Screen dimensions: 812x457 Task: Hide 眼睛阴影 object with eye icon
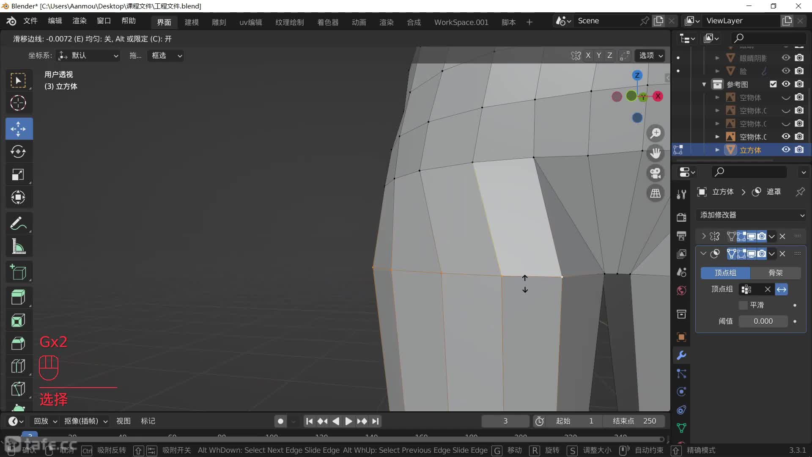click(786, 58)
